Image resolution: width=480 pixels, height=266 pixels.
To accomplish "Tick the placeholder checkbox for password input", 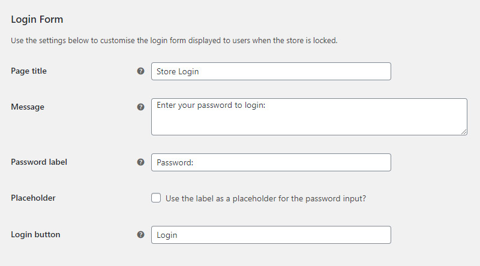I will [x=156, y=198].
